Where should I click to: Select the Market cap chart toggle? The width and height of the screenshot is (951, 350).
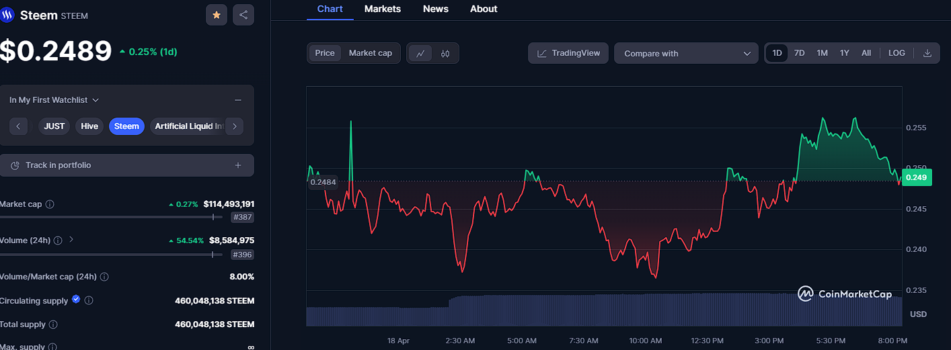click(371, 53)
